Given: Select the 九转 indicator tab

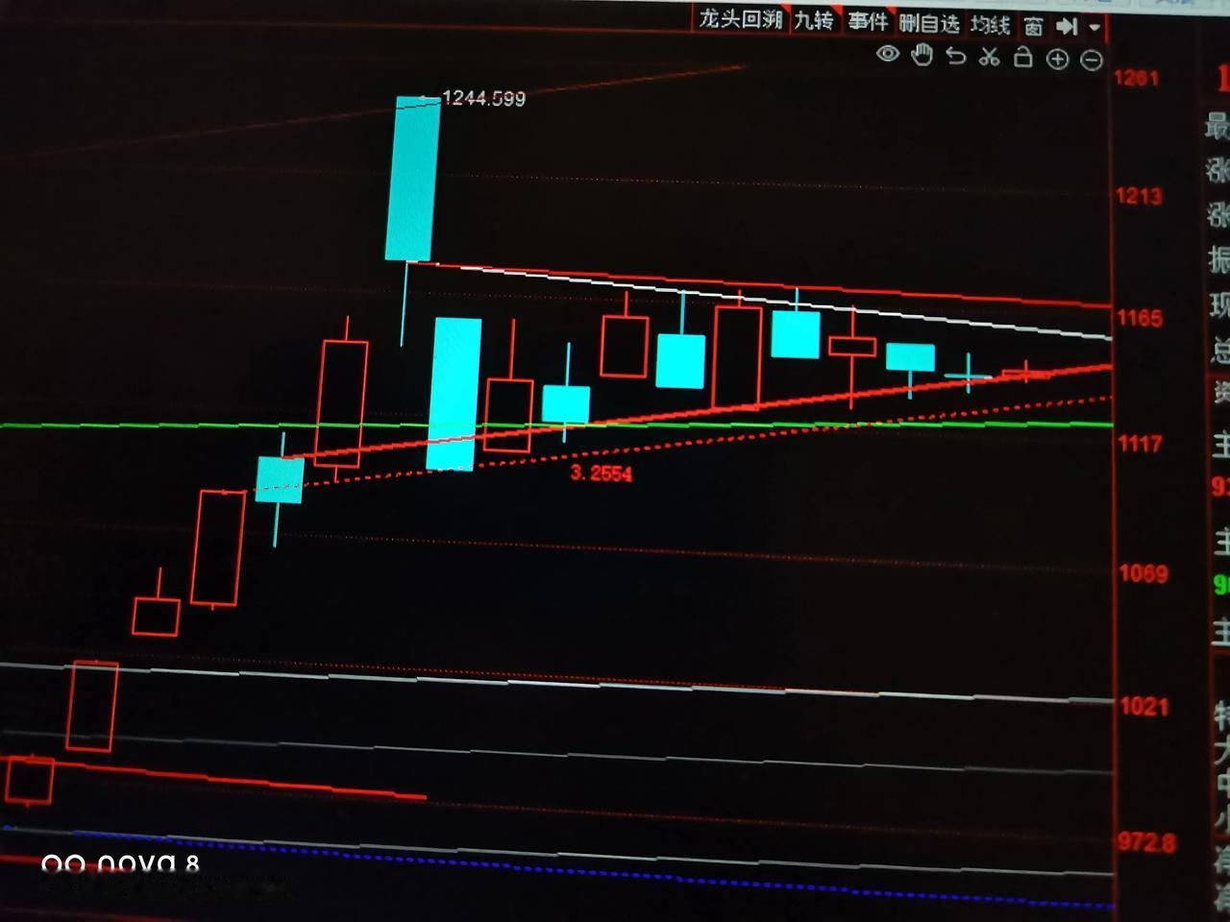Looking at the screenshot, I should [x=814, y=21].
